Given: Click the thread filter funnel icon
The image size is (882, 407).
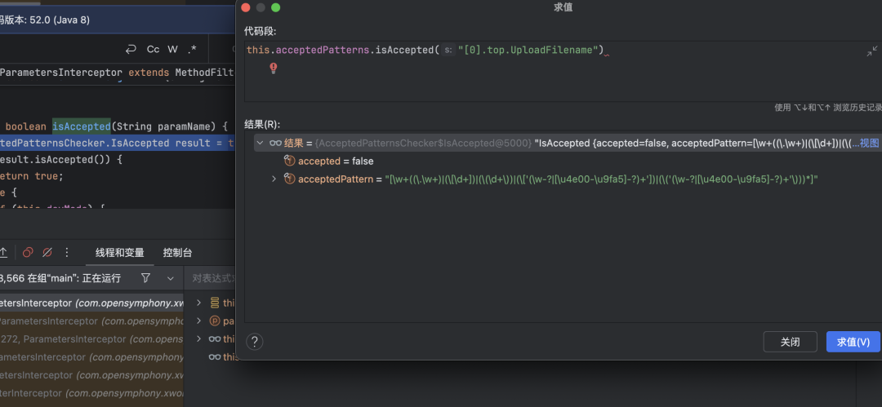Looking at the screenshot, I should (145, 277).
